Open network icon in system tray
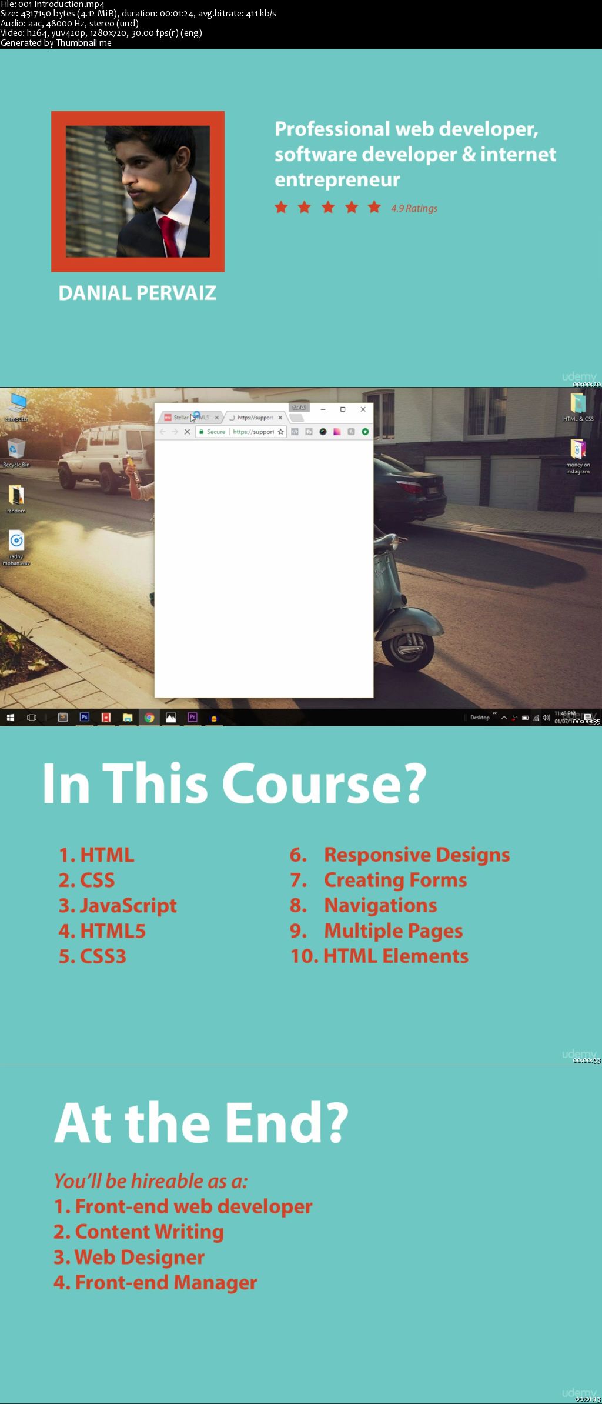The width and height of the screenshot is (602, 1404). tap(536, 718)
